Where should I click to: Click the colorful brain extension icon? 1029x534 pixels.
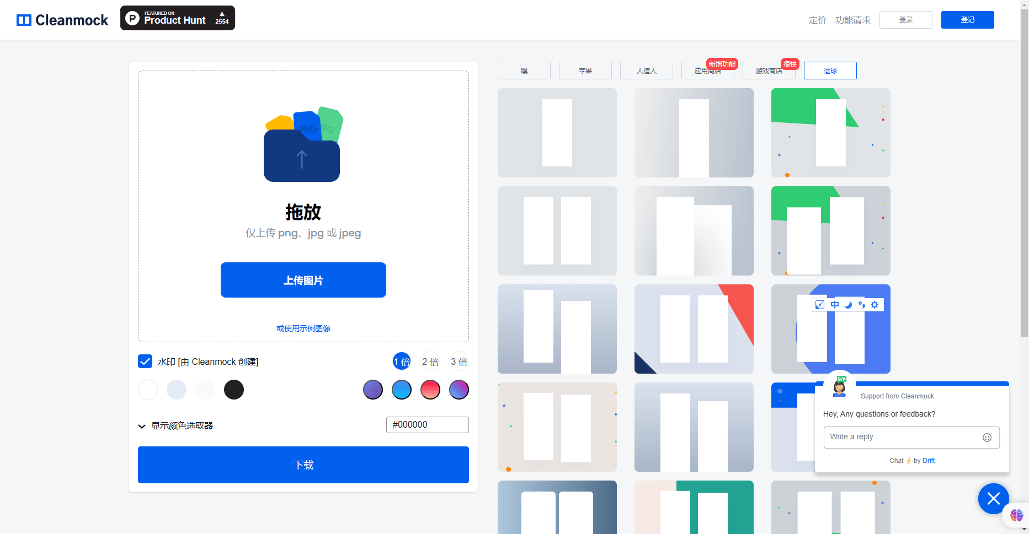click(x=1016, y=515)
